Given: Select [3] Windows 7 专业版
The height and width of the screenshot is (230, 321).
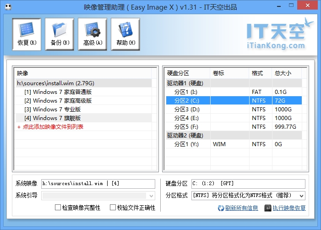Looking at the screenshot, I should pos(83,110).
